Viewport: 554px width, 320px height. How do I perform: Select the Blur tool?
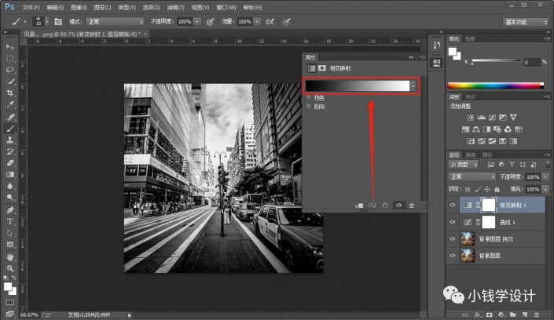tap(10, 187)
